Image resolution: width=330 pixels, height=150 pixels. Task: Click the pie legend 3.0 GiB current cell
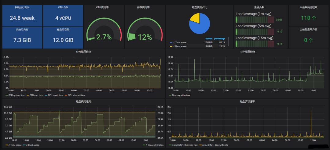click(209, 46)
